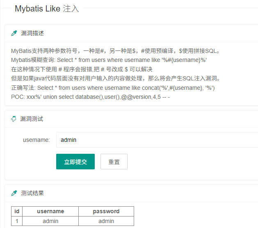The height and width of the screenshot is (228, 258).
Task: Click the id column header in results table
Action: (x=17, y=211)
